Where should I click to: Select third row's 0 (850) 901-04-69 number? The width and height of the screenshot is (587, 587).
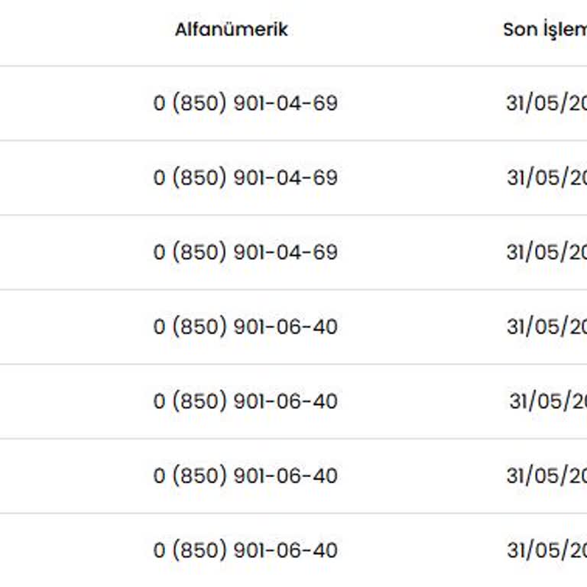click(x=245, y=252)
